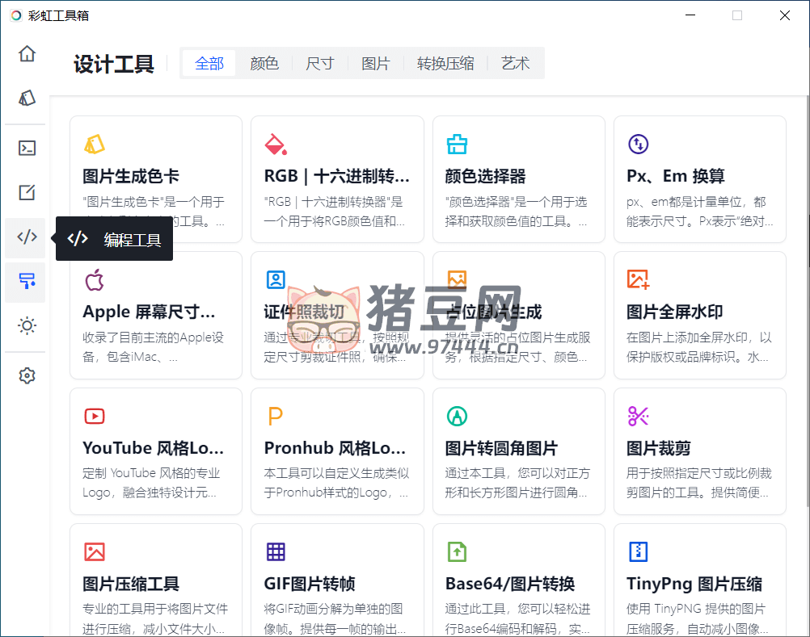810x637 pixels.
Task: Select the 艺术 tab
Action: (515, 64)
